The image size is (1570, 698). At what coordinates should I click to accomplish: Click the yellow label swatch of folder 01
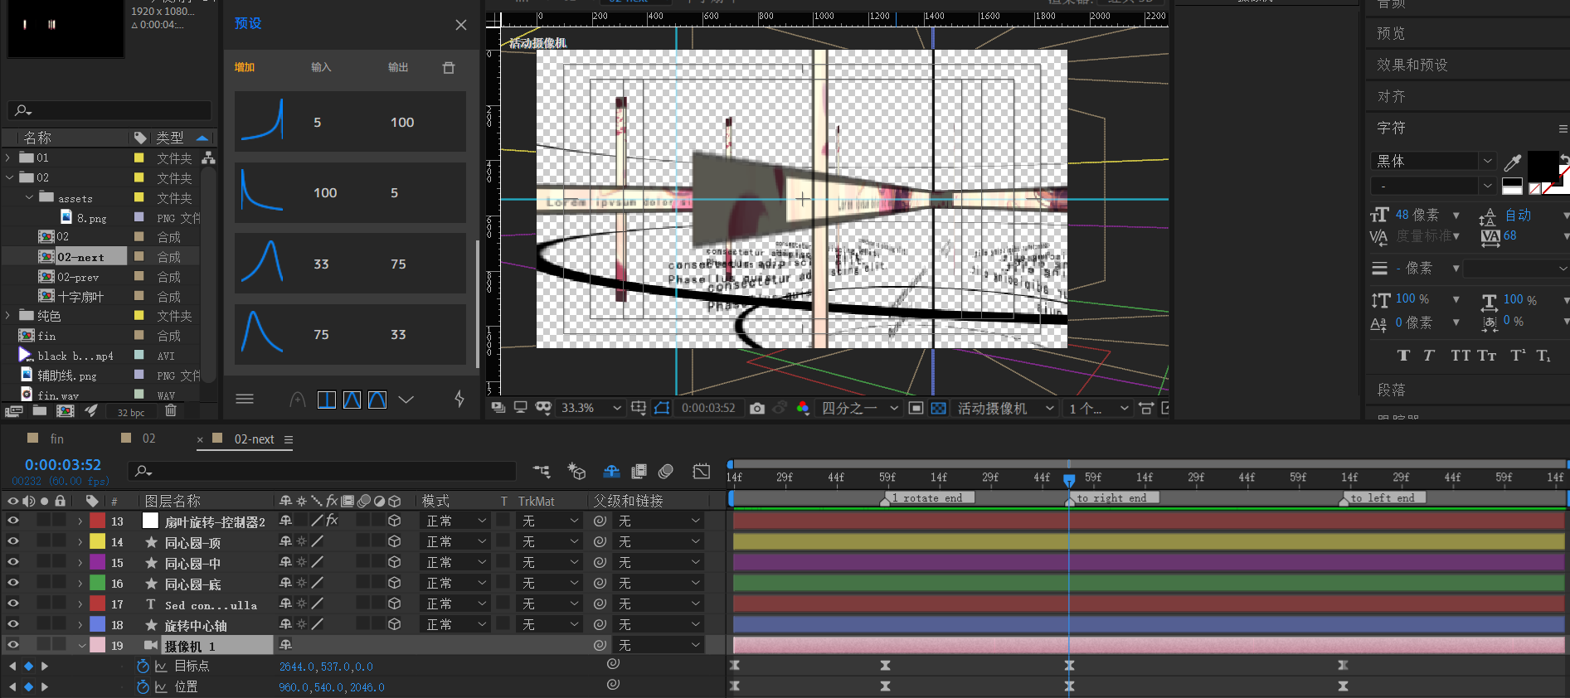[139, 158]
